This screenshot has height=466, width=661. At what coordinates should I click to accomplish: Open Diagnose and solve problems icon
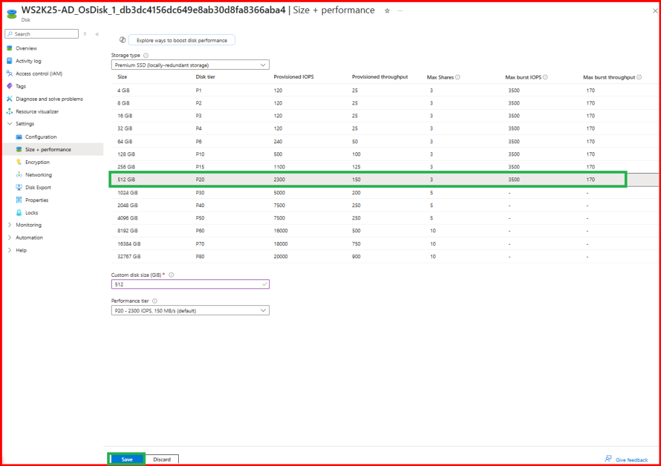10,99
